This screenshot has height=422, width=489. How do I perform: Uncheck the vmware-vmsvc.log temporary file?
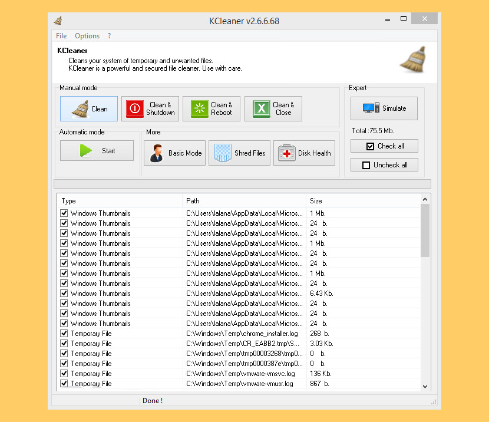(64, 373)
